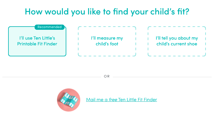Click the pink circular brochure icon
Image resolution: width=214 pixels, height=113 pixels.
click(69, 100)
